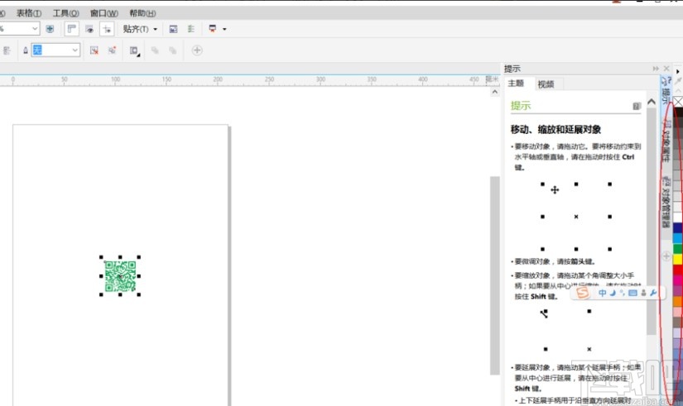Image resolution: width=683 pixels, height=406 pixels.
Task: Click the to front of layer icon
Action: 155,50
